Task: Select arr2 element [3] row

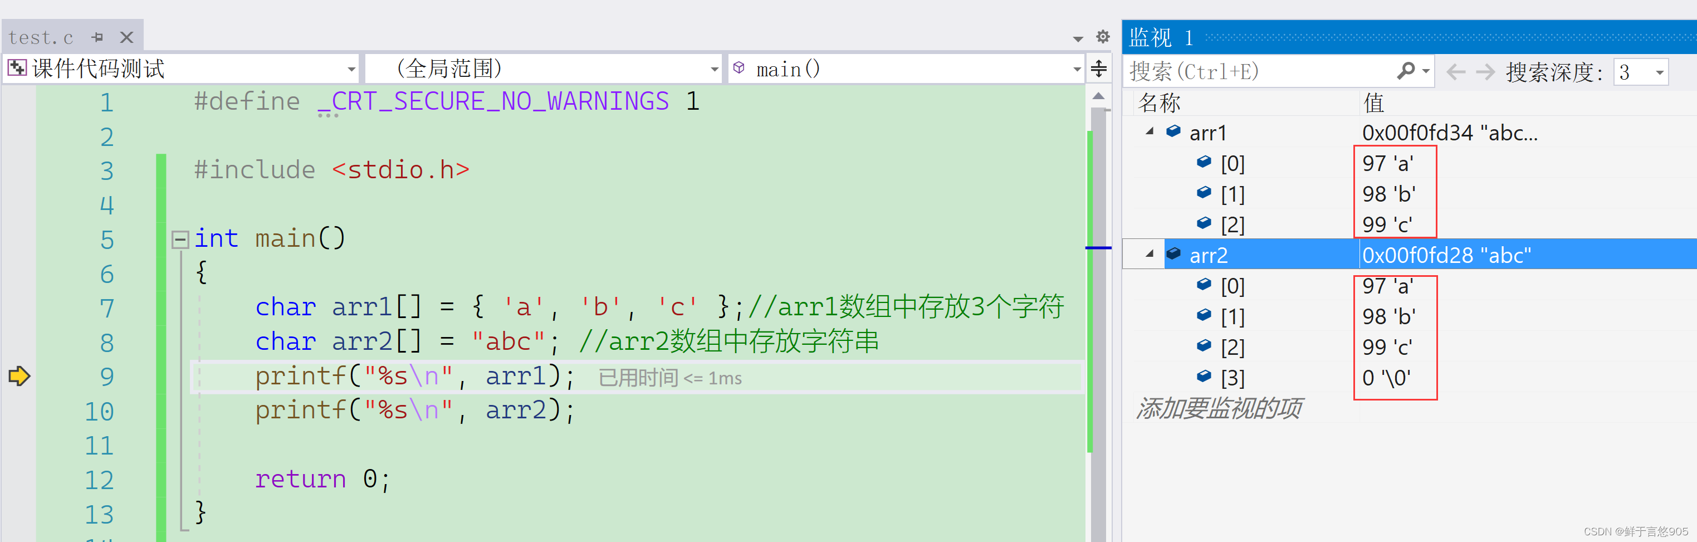Action: click(1410, 377)
